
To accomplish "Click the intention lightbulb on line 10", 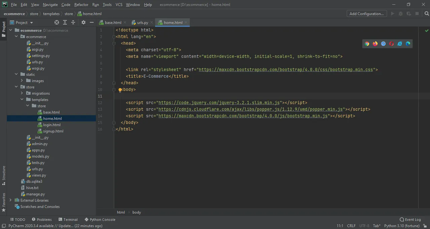I will click(120, 90).
